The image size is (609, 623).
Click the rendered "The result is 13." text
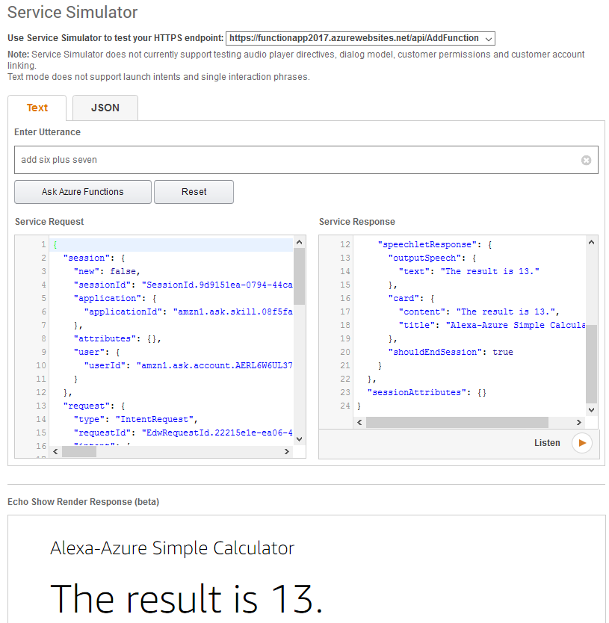(x=187, y=598)
